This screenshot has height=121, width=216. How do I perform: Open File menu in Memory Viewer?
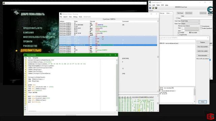(x=61, y=17)
